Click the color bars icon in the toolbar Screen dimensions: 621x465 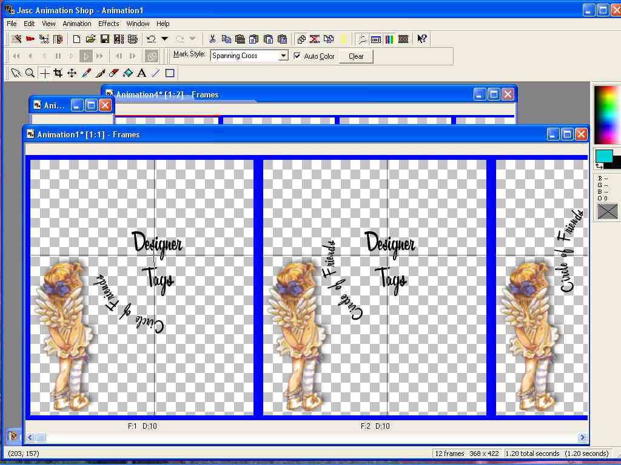pos(390,39)
